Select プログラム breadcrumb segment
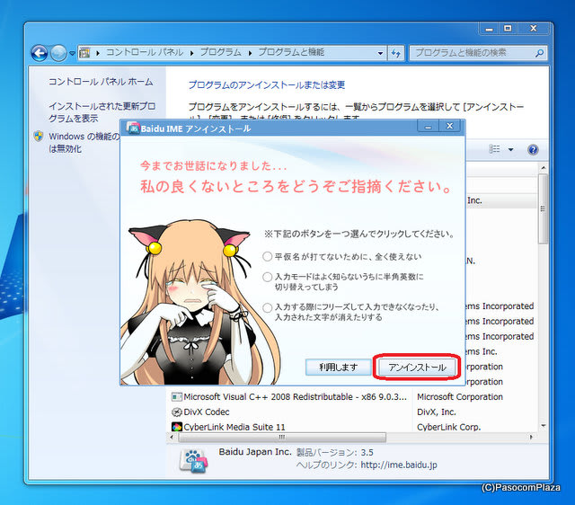Screen dimensions: 575x505 (x=220, y=52)
